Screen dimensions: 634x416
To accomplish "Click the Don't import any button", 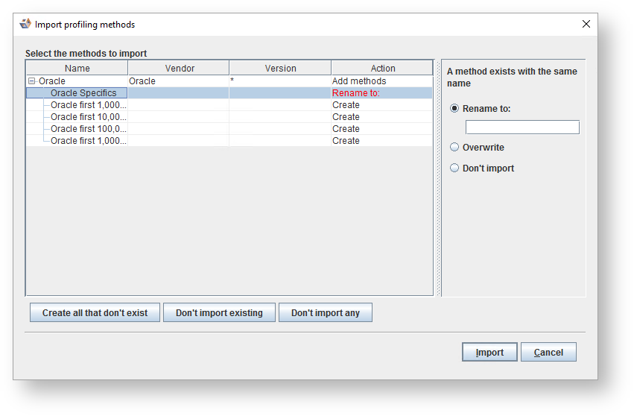I will (x=326, y=313).
